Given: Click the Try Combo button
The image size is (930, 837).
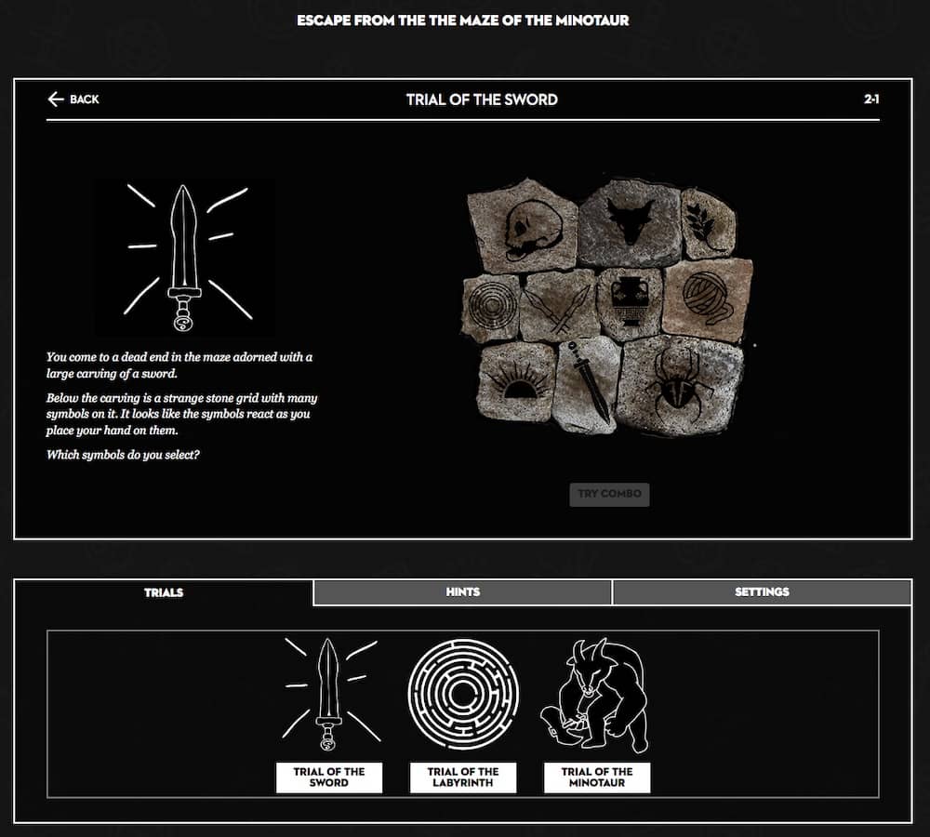Looking at the screenshot, I should tap(609, 494).
